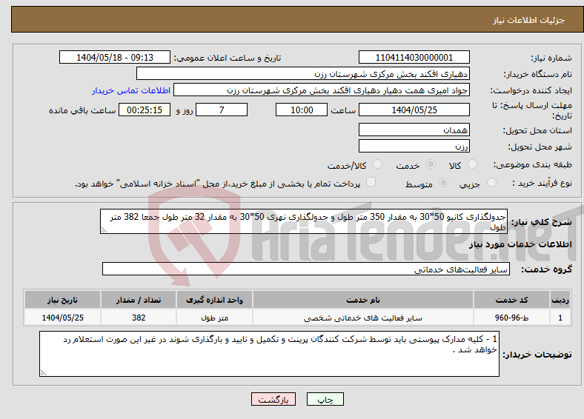Click the جزئیات اطلاعات نیاز header title

point(529,20)
